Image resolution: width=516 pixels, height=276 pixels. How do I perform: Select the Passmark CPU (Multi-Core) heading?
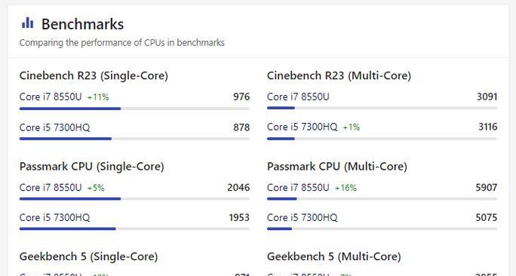tap(337, 167)
